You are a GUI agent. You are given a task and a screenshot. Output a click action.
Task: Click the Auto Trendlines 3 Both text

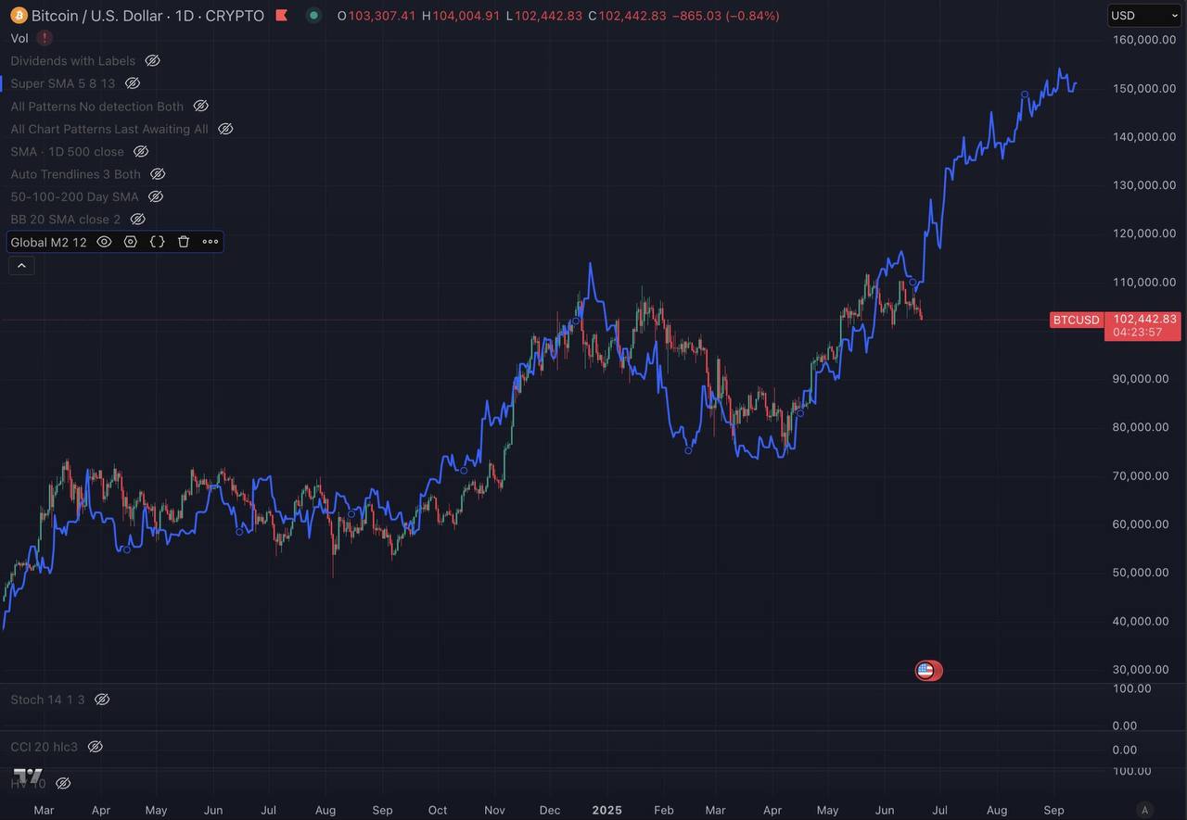click(76, 174)
